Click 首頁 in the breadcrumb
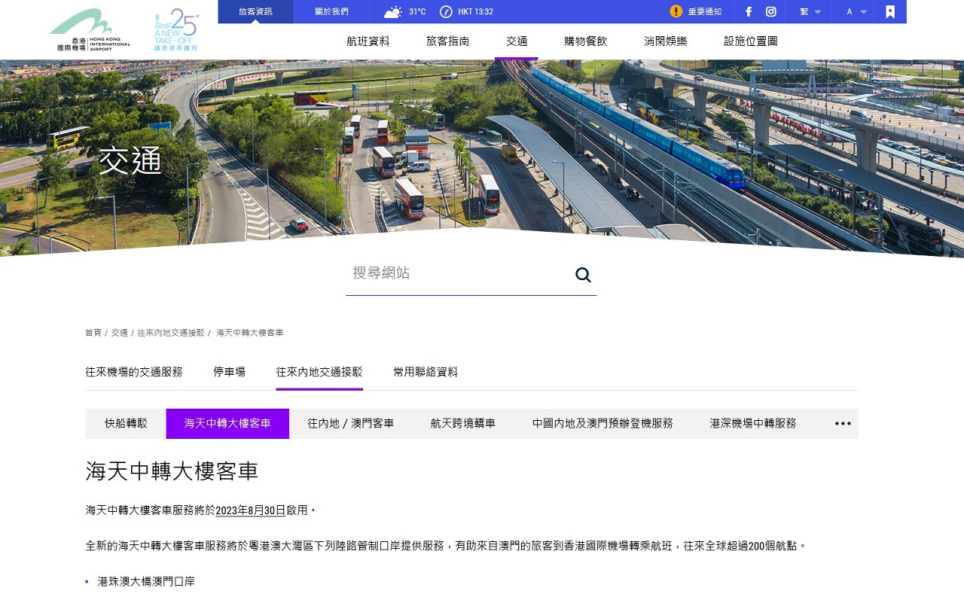Image resolution: width=964 pixels, height=597 pixels. pos(93,333)
